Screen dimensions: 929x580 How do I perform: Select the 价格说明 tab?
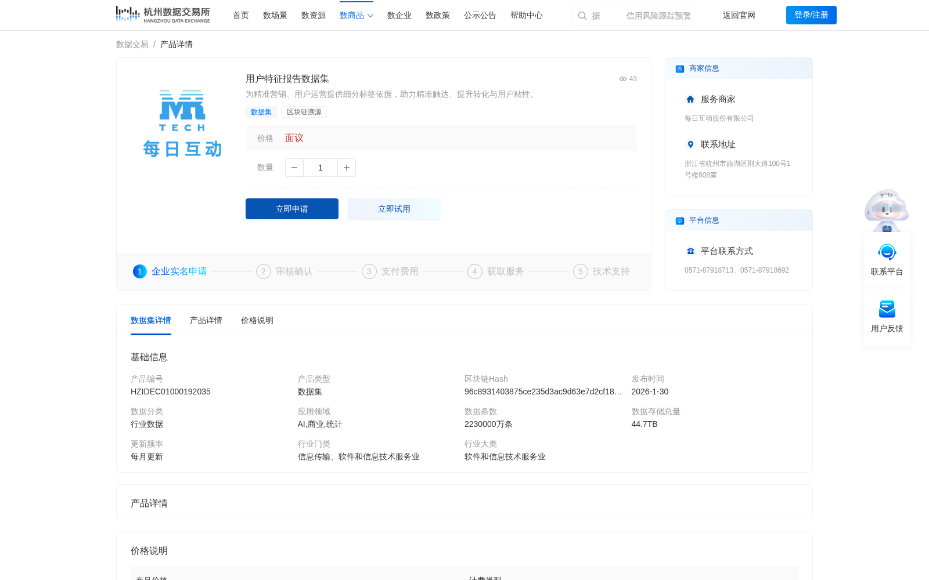click(257, 320)
